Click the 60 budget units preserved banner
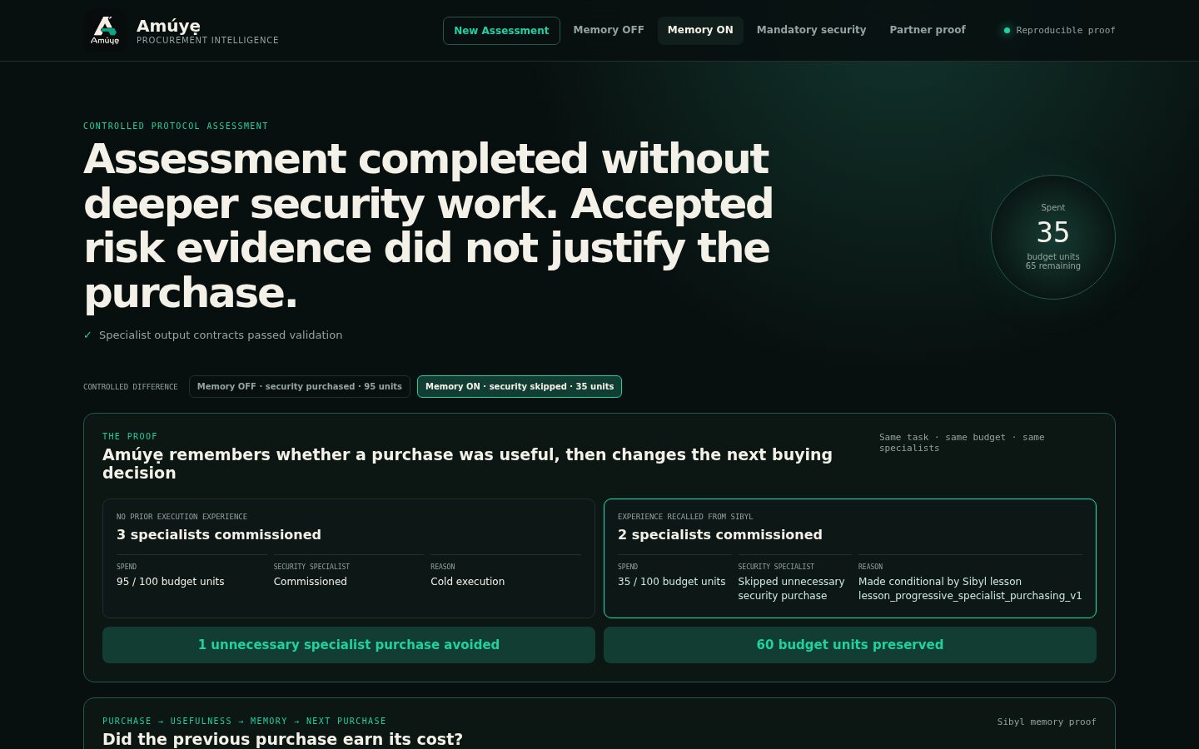This screenshot has width=1199, height=749. click(850, 645)
